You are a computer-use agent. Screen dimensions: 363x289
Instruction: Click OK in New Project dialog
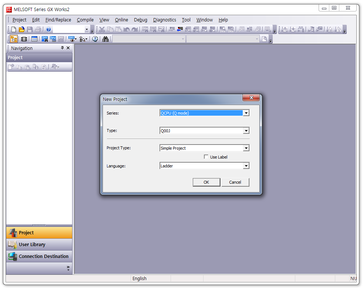click(x=206, y=182)
